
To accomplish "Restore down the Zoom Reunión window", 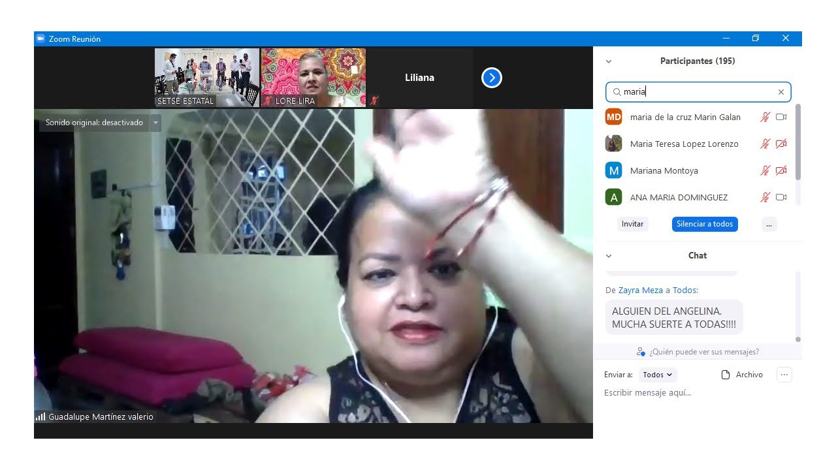I will point(756,39).
